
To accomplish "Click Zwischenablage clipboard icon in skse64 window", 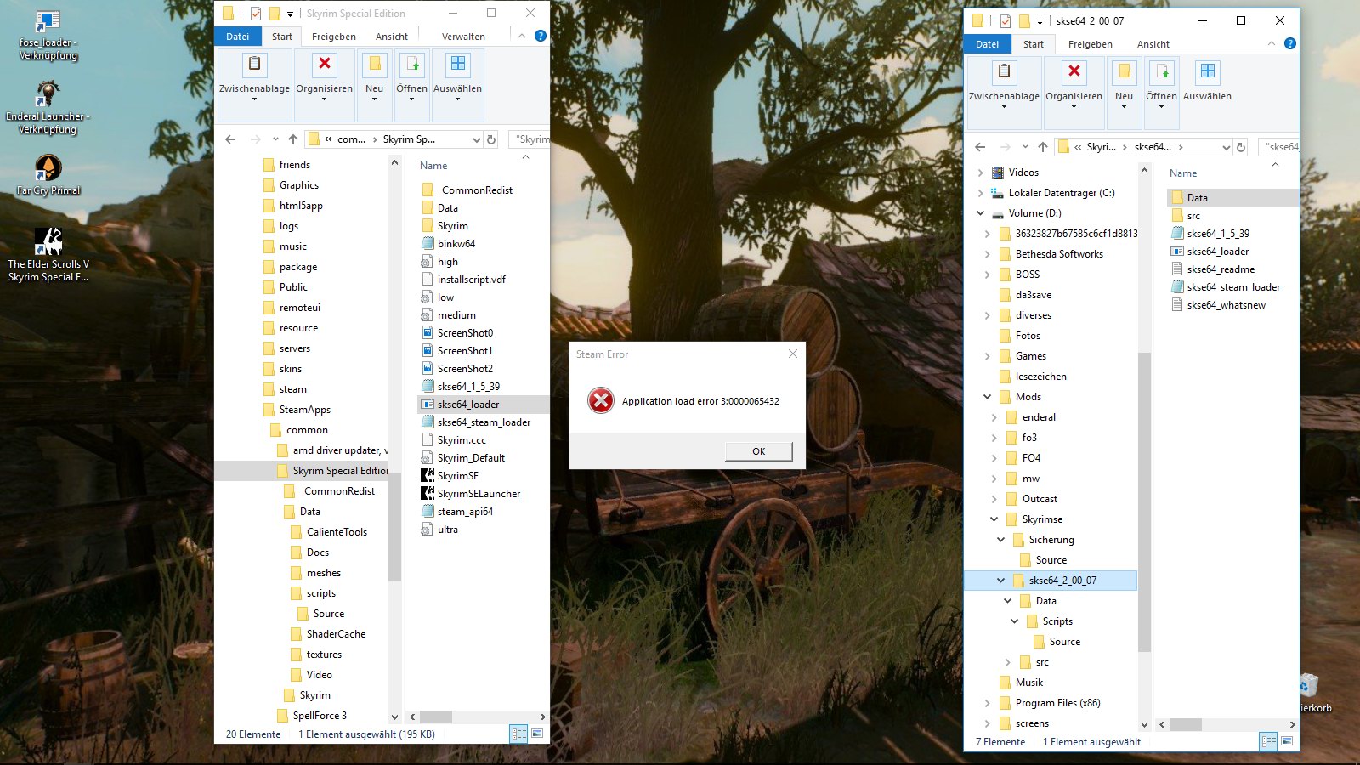I will tap(1004, 72).
